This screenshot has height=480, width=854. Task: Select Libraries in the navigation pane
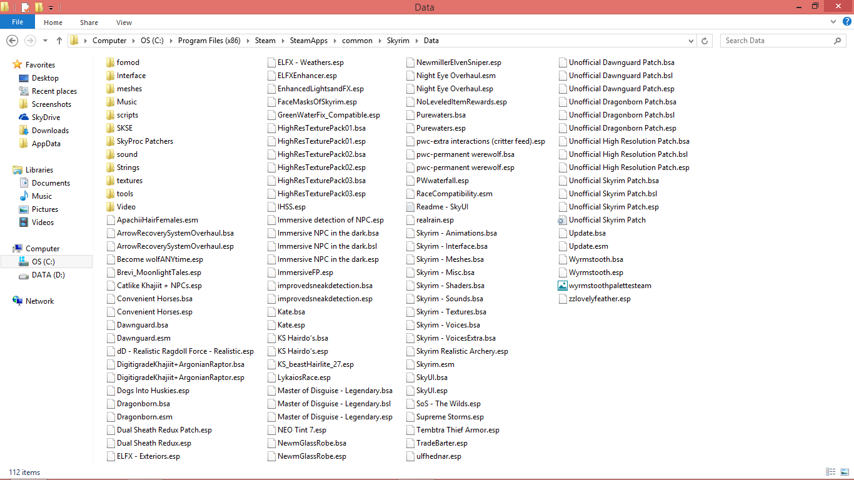(39, 170)
